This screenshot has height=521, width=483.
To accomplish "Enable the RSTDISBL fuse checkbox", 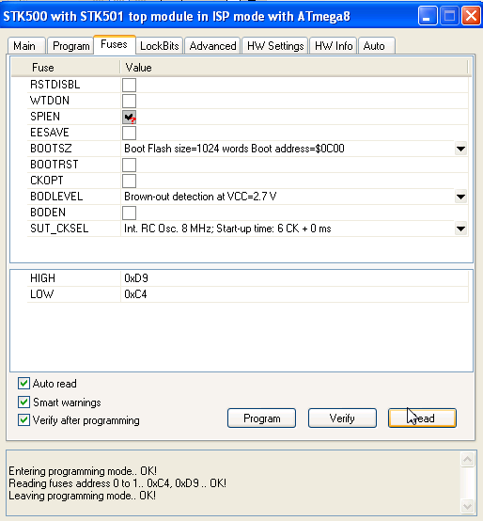I will tap(129, 85).
